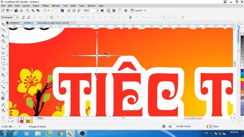Viewport: 244px width, 137px height.
Task: Click the Full-screen preview icon
Action: click(x=102, y=11)
